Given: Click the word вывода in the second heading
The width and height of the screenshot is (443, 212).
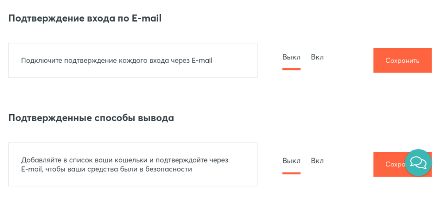Looking at the screenshot, I should 156,118.
